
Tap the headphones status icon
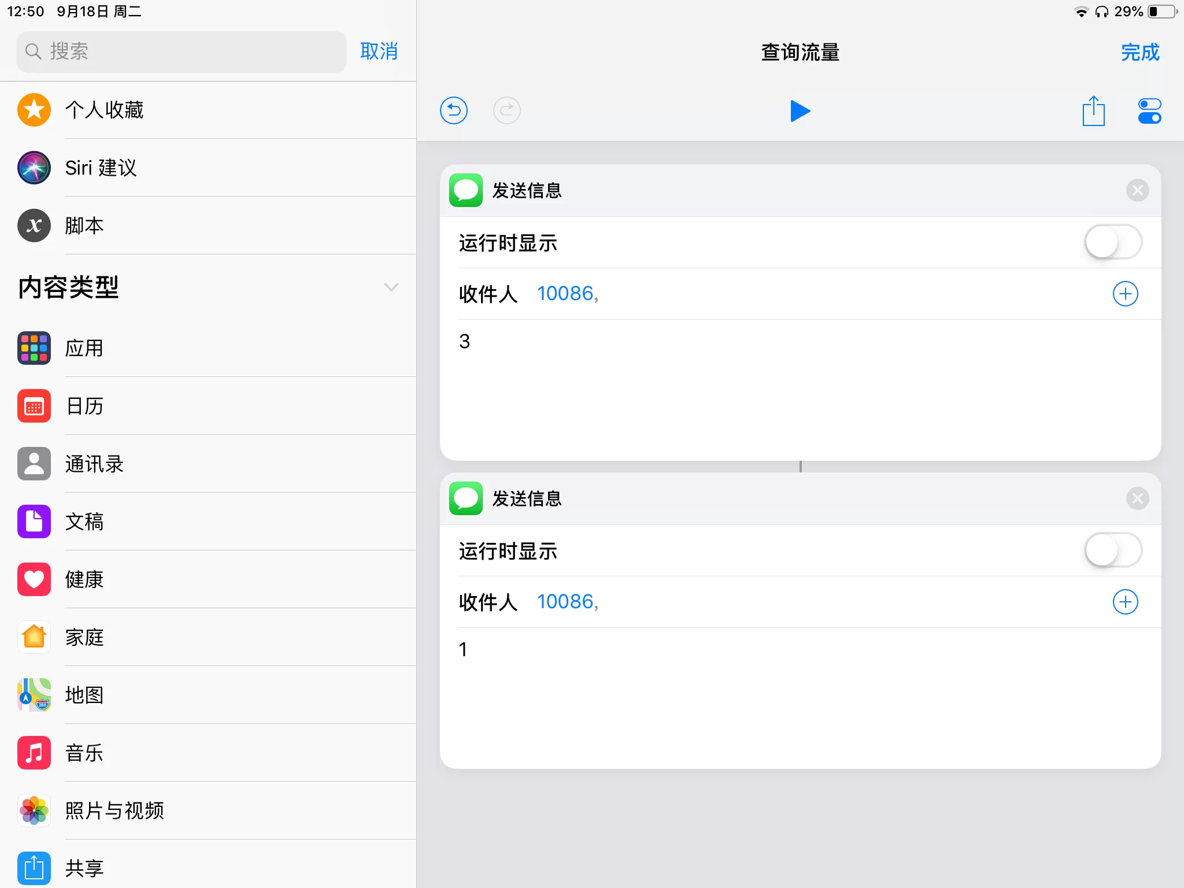click(1101, 12)
